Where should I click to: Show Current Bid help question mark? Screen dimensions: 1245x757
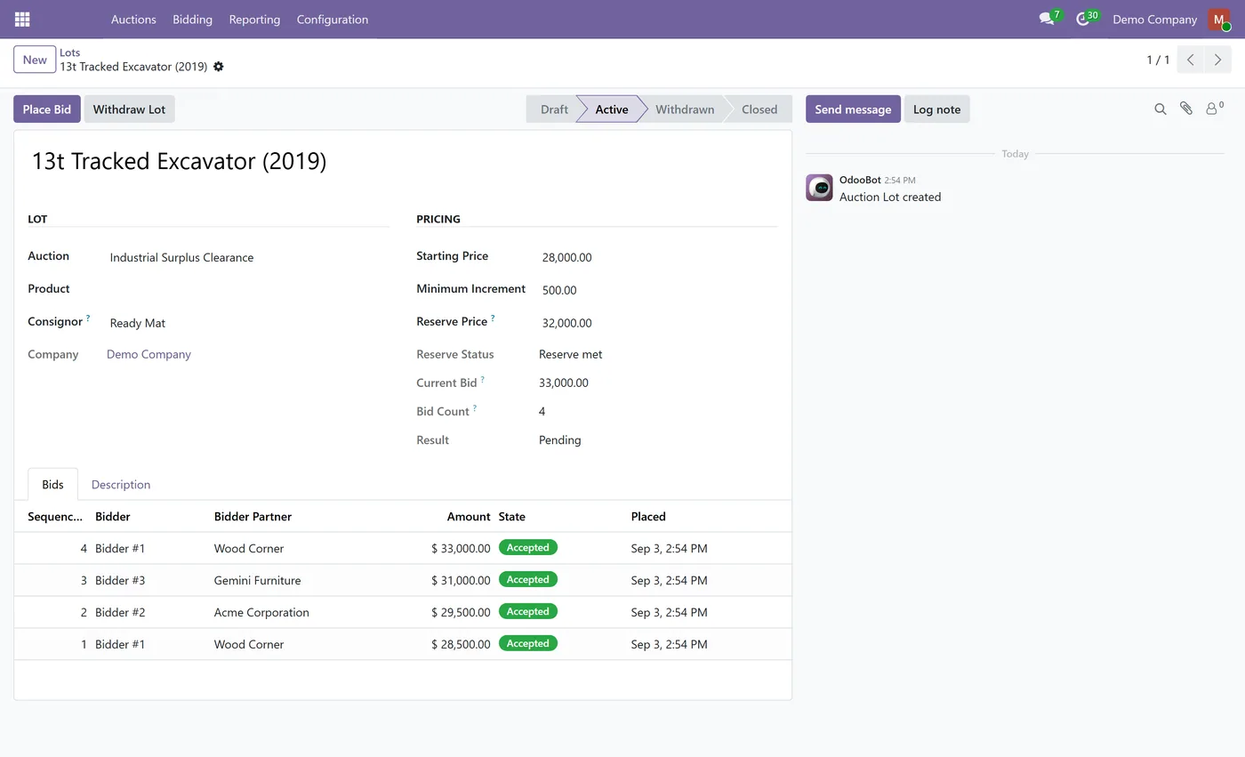(x=483, y=379)
